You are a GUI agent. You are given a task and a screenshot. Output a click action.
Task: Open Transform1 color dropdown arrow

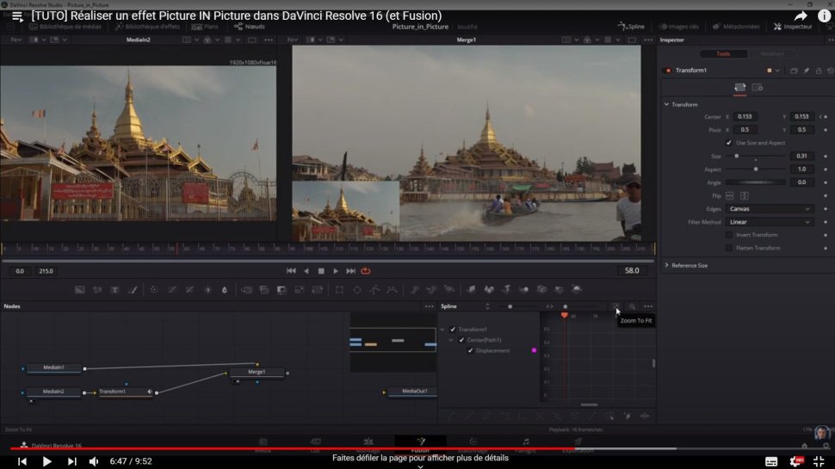[x=777, y=71]
